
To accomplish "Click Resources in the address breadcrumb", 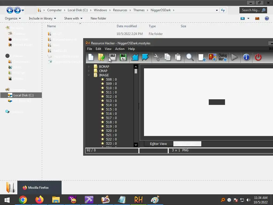I will [x=120, y=10].
